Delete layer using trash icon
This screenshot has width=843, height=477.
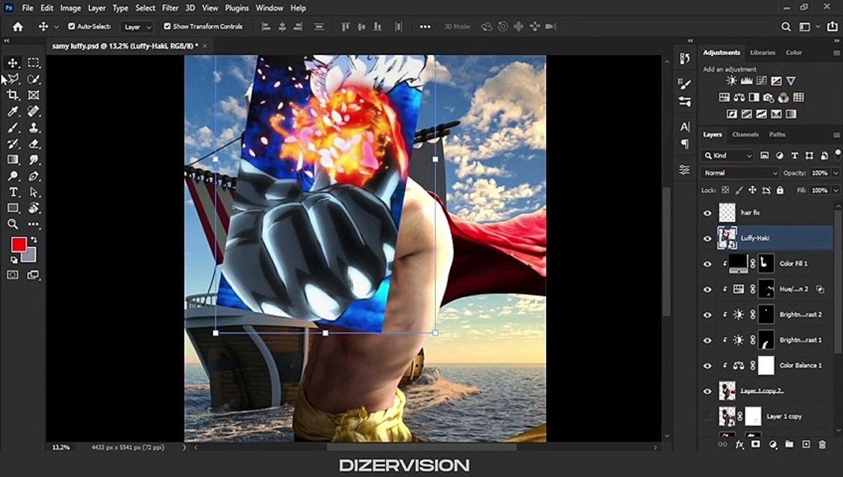click(822, 445)
